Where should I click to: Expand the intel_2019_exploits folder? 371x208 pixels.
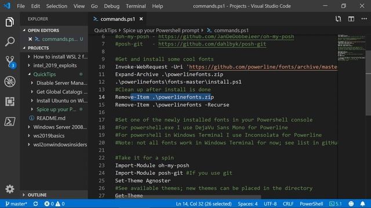(x=54, y=65)
